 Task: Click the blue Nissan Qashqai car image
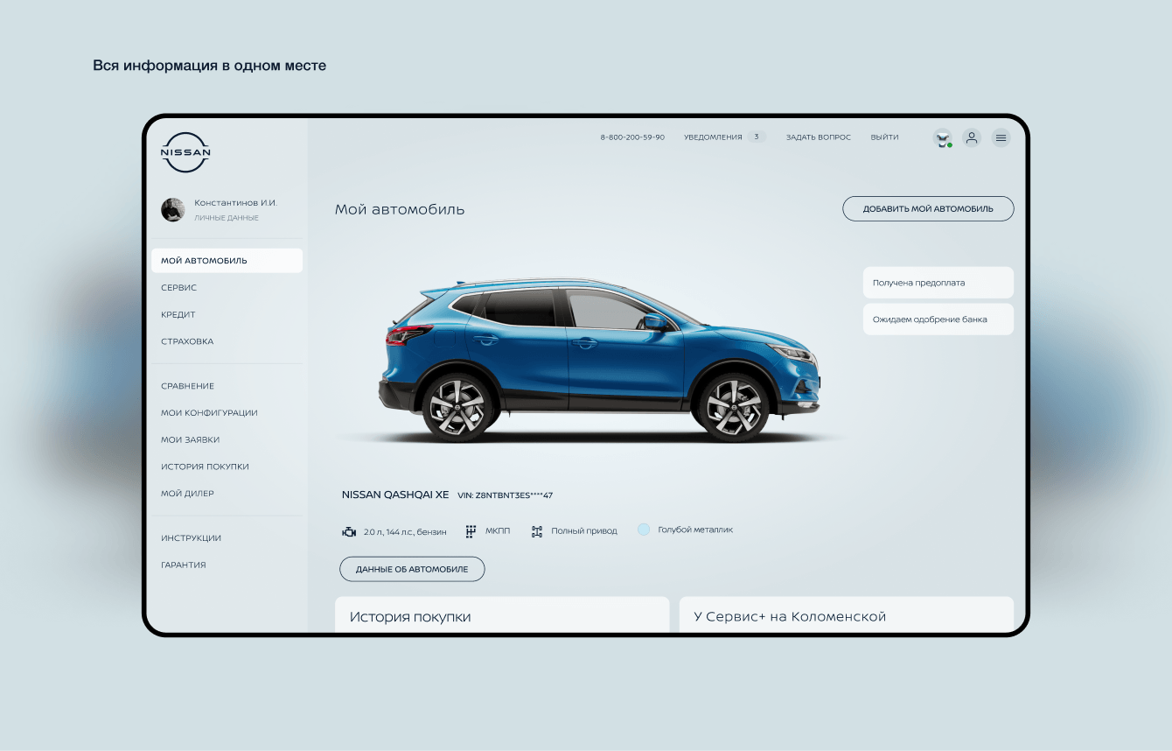tap(601, 360)
